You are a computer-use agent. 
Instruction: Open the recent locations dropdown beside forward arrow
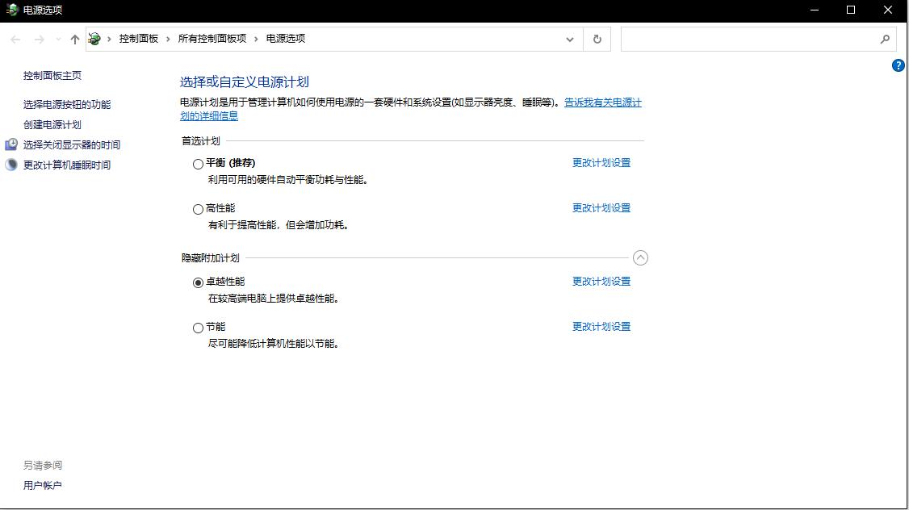point(55,39)
